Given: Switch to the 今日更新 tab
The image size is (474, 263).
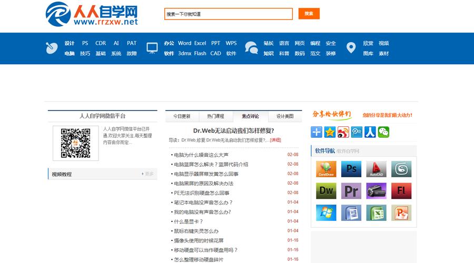Looking at the screenshot, I should (x=182, y=116).
